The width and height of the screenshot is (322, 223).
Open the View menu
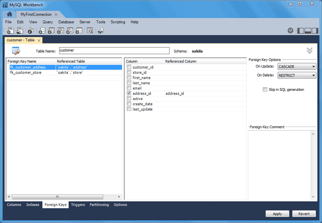[x=33, y=22]
